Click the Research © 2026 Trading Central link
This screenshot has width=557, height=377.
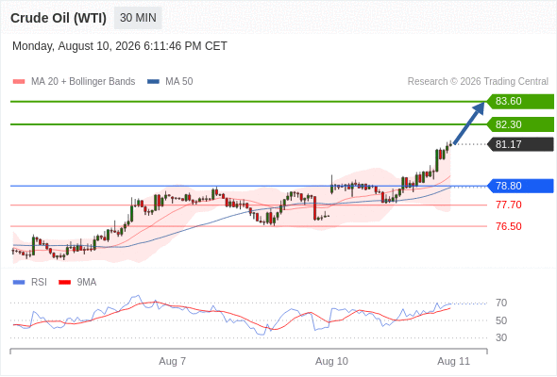tap(478, 82)
